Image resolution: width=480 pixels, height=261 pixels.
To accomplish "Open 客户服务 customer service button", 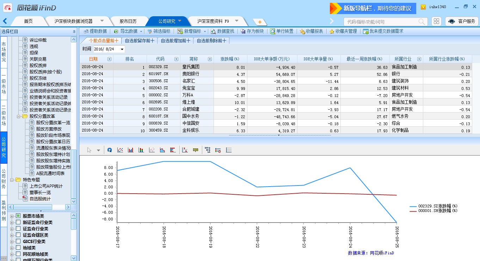I will click(462, 22).
